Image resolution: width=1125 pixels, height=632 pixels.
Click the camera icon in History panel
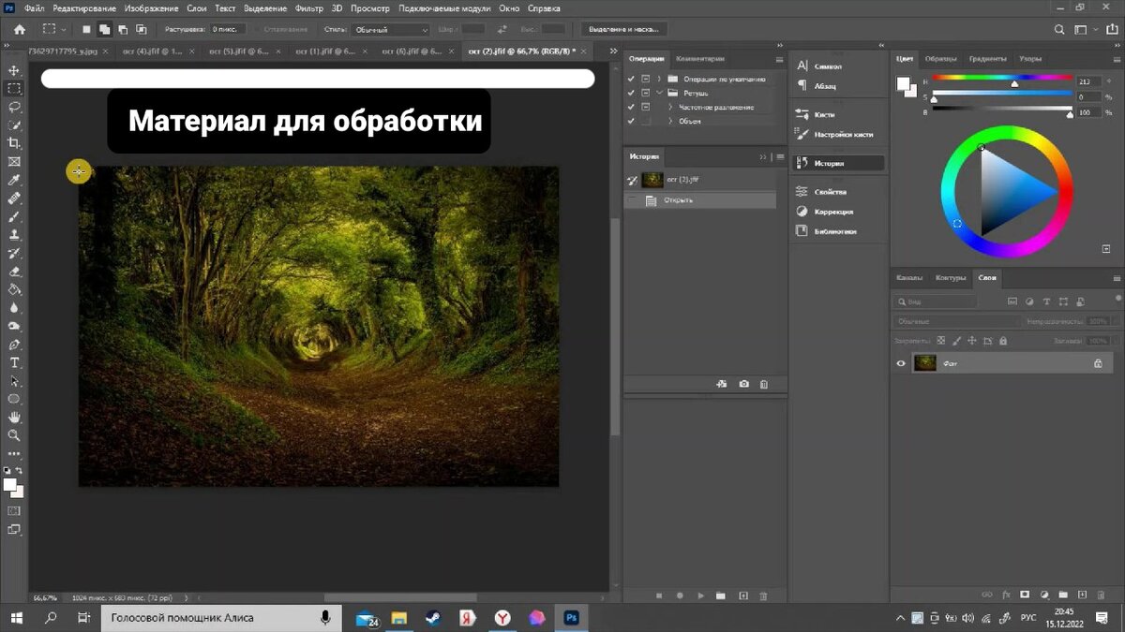click(x=743, y=384)
